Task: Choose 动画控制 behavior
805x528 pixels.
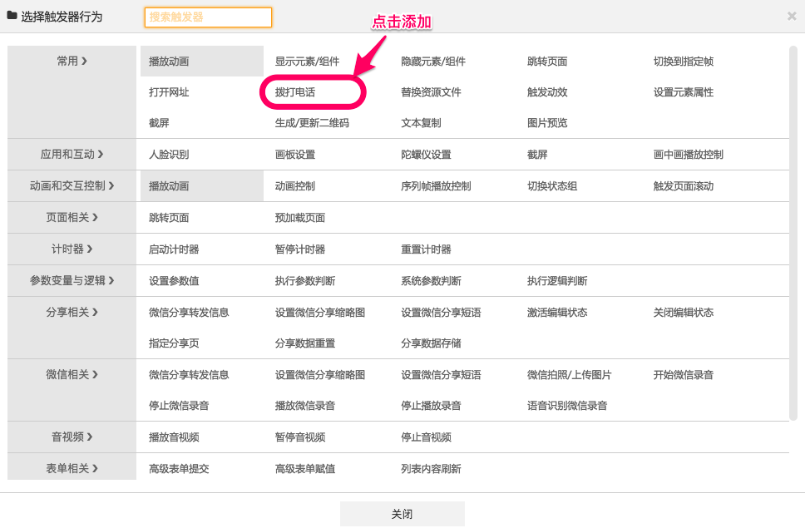Action: coord(295,186)
